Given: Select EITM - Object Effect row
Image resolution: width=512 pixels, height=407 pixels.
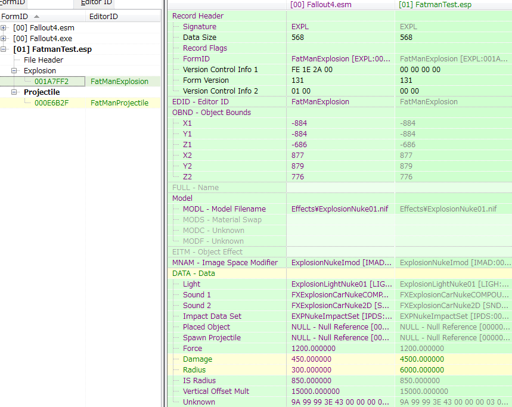Looking at the screenshot, I should pos(340,252).
